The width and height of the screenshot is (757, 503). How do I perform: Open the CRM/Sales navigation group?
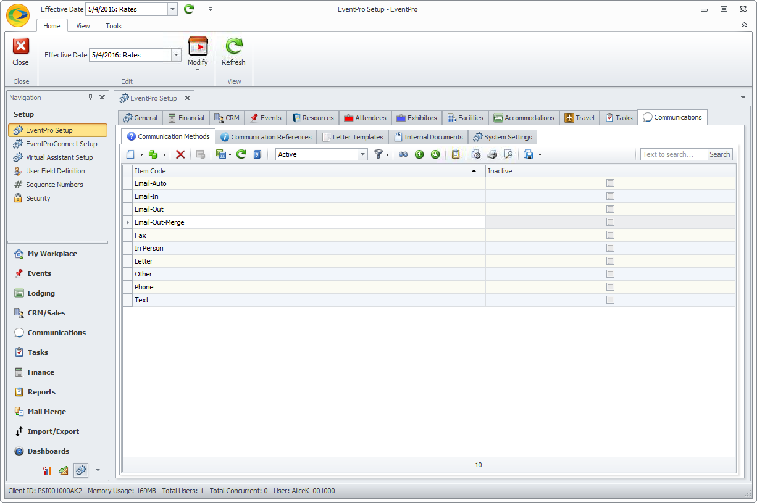(x=58, y=313)
